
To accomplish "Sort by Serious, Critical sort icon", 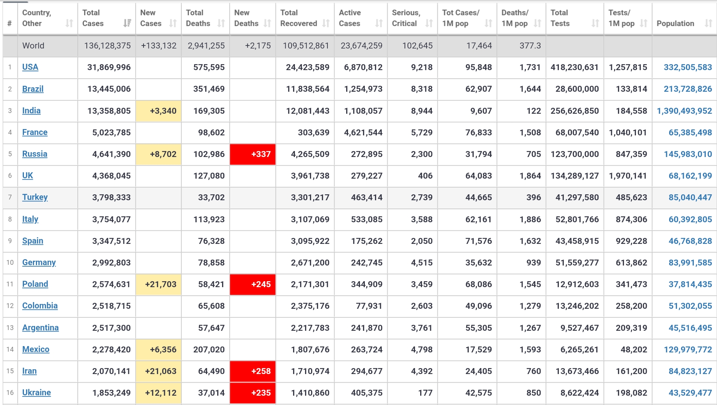I will coord(429,23).
